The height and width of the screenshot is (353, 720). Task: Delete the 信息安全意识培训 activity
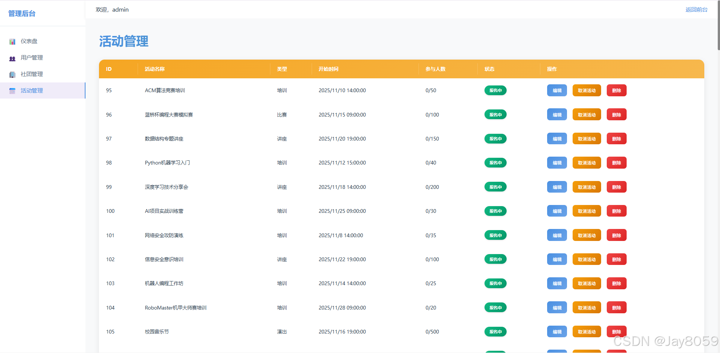(616, 259)
